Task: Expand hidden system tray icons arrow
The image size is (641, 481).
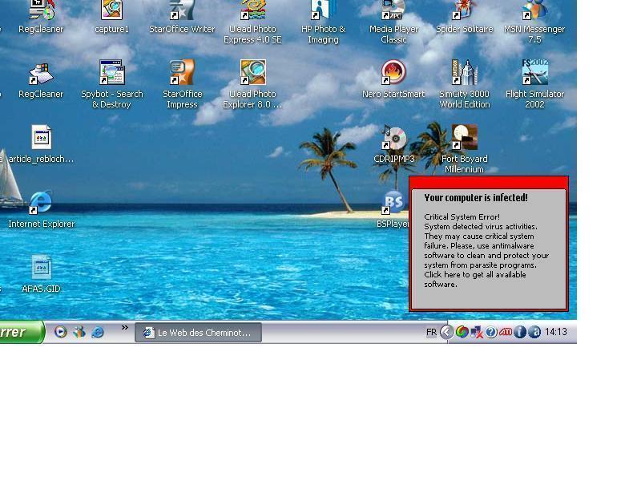Action: [447, 332]
